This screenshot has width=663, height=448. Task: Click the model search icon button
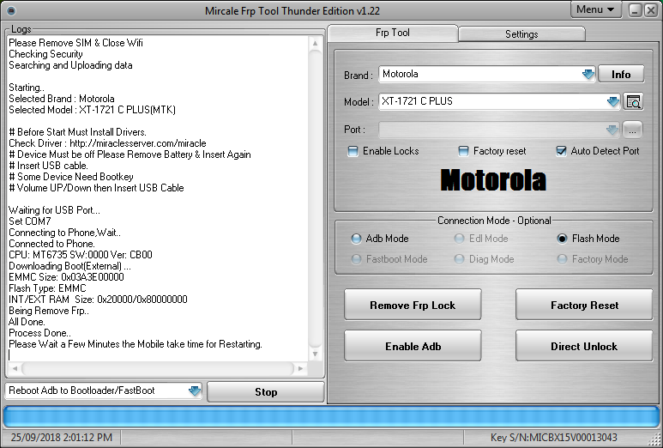633,101
